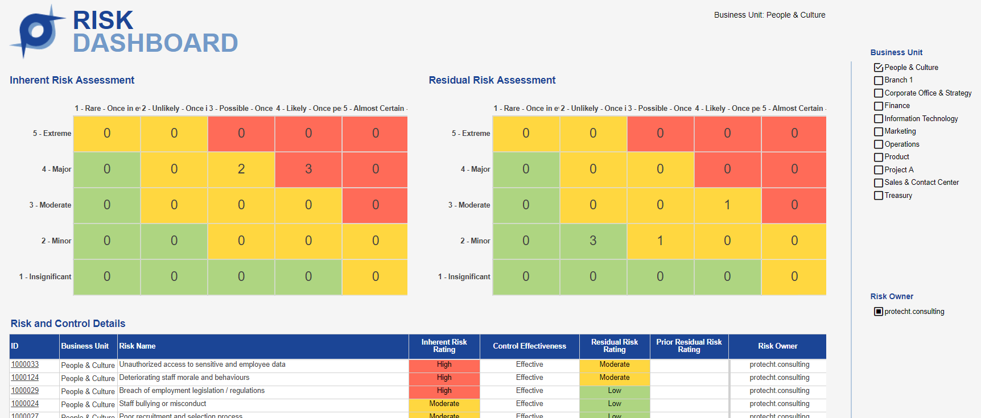Viewport: 981px width, 418px height.
Task: Open risk ID 1000033 link
Action: [x=25, y=365]
